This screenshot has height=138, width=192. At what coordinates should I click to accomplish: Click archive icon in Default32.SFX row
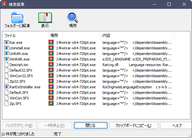(x=51, y=70)
